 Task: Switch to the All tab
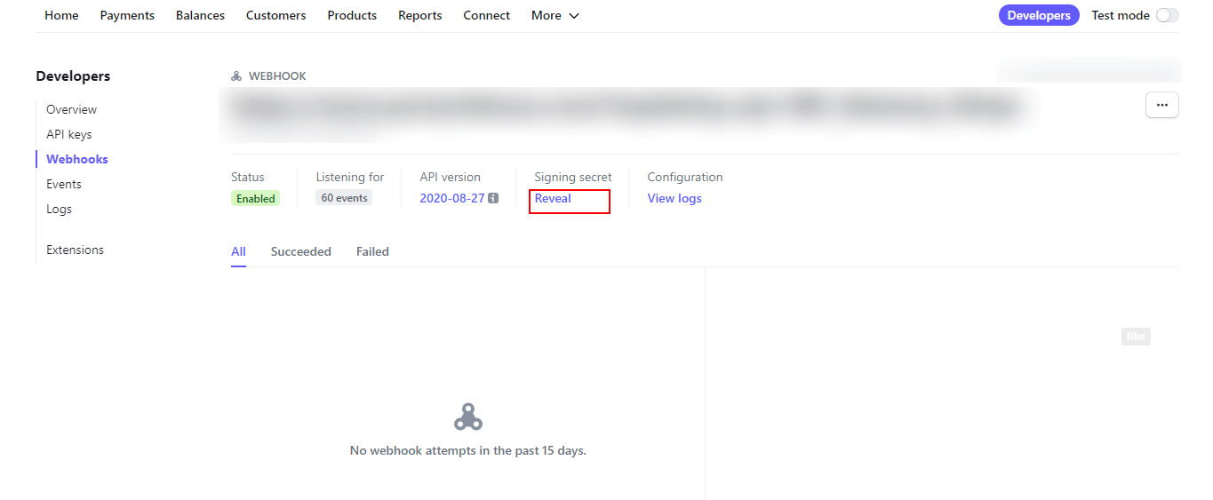238,251
